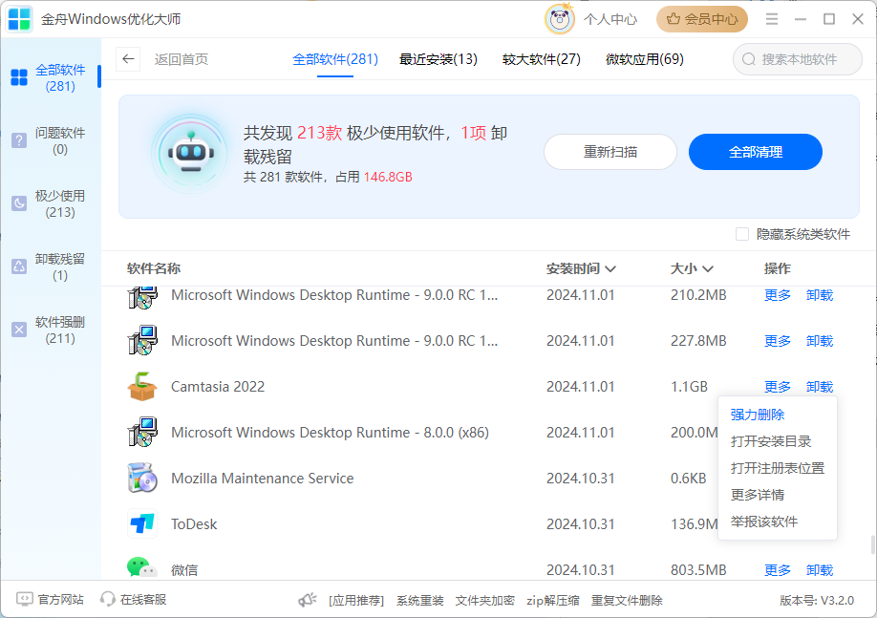Open 文件夹加密 recommendation link
This screenshot has width=877, height=618.
pos(485,600)
